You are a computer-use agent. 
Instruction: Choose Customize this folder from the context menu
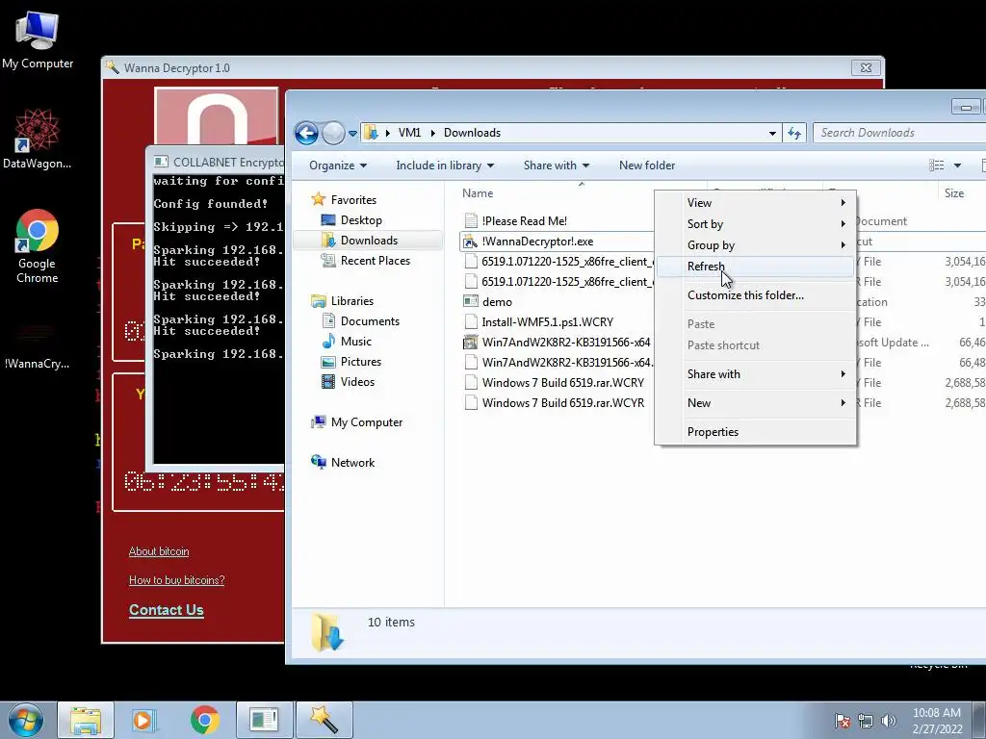click(x=755, y=295)
